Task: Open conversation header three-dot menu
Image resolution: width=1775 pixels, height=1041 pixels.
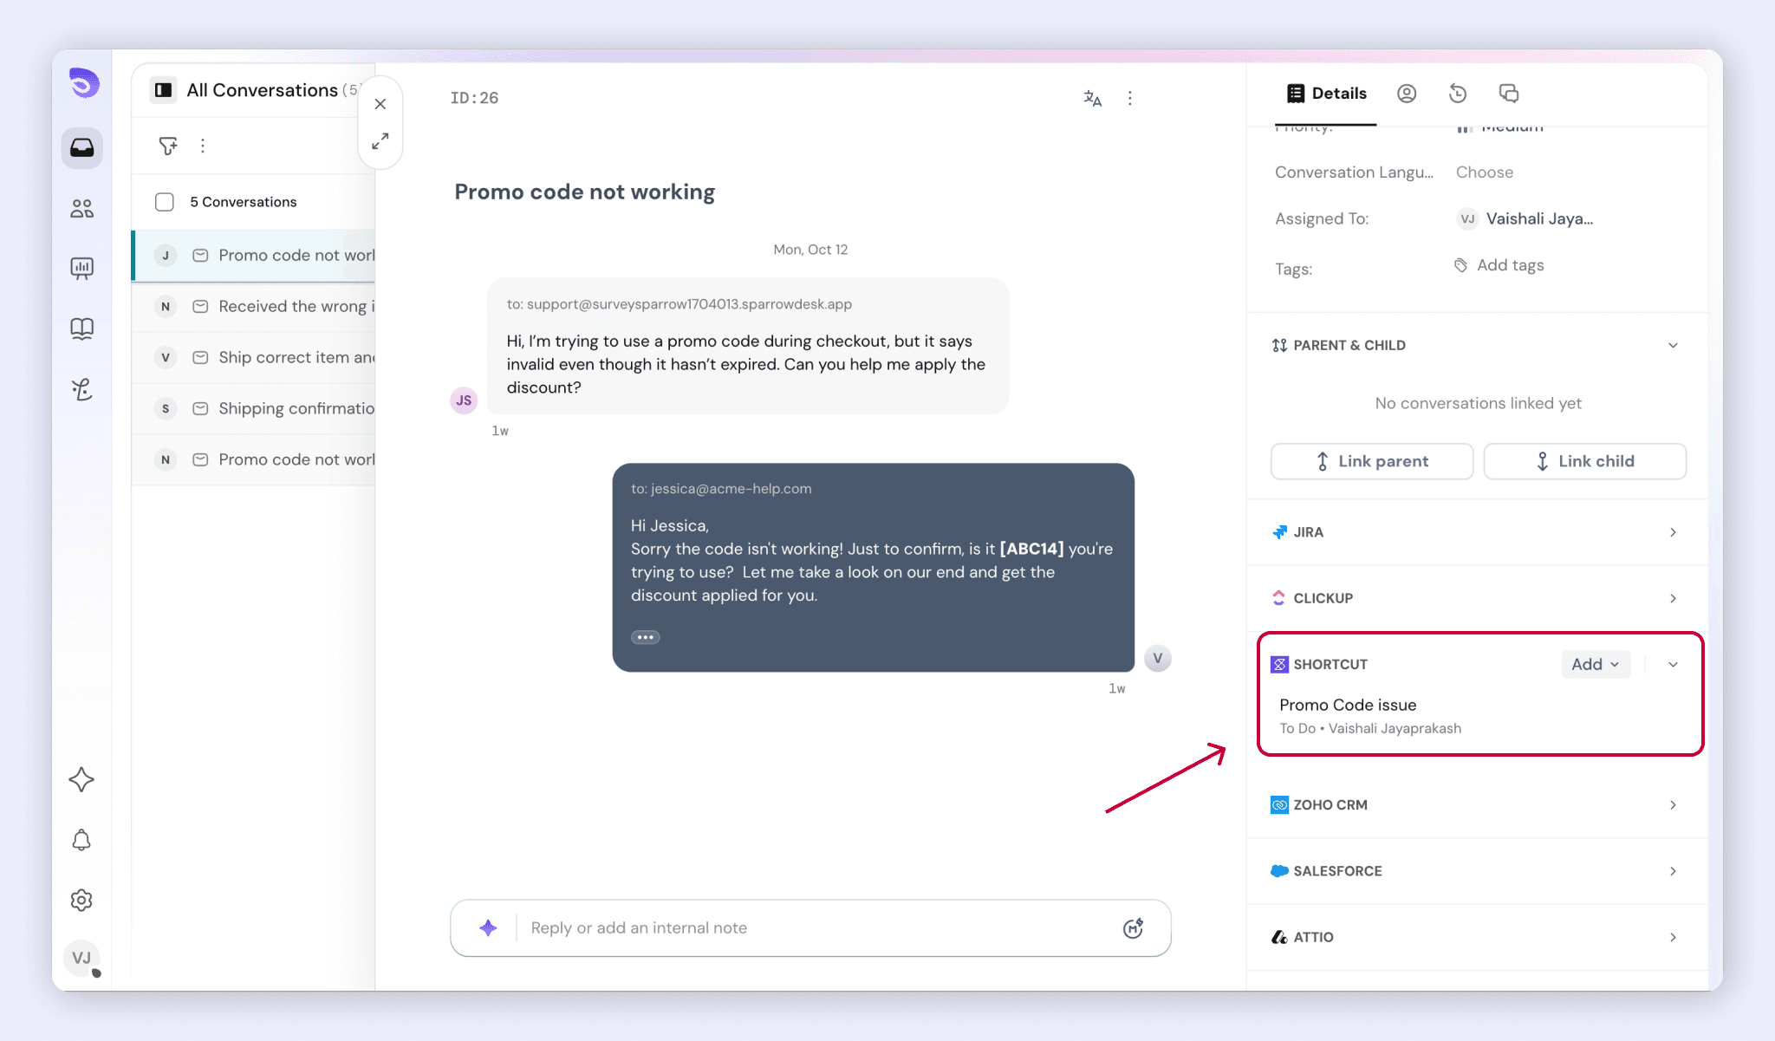Action: (x=1129, y=98)
